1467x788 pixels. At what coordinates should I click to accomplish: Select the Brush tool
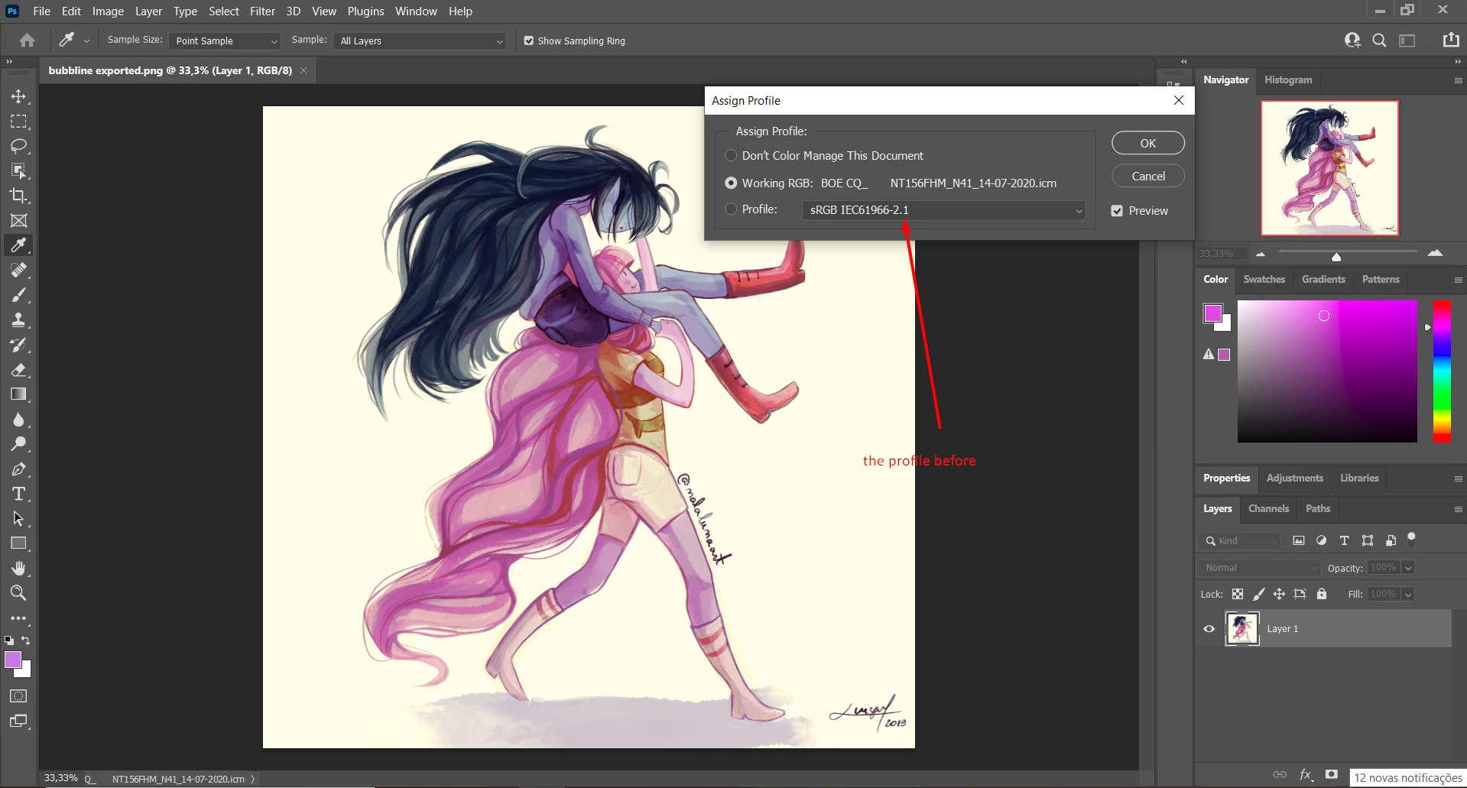(x=19, y=295)
